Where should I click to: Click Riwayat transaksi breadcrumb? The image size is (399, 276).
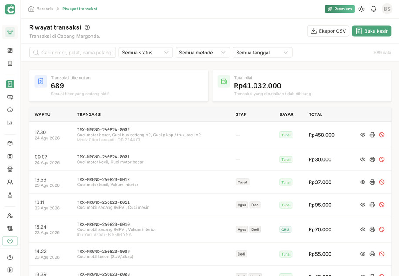point(80,9)
